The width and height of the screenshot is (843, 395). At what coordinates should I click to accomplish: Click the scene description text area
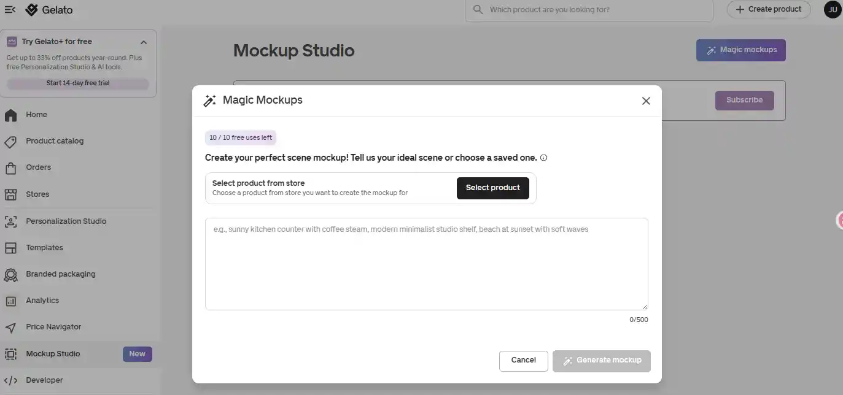(x=427, y=264)
